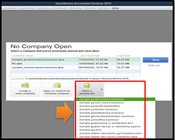Click the blue Open button
The height and width of the screenshot is (140, 175).
coord(155,60)
